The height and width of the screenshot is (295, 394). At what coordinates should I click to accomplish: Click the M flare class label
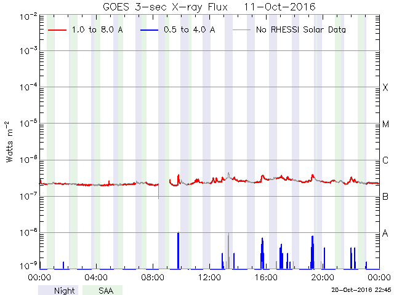pos(385,124)
